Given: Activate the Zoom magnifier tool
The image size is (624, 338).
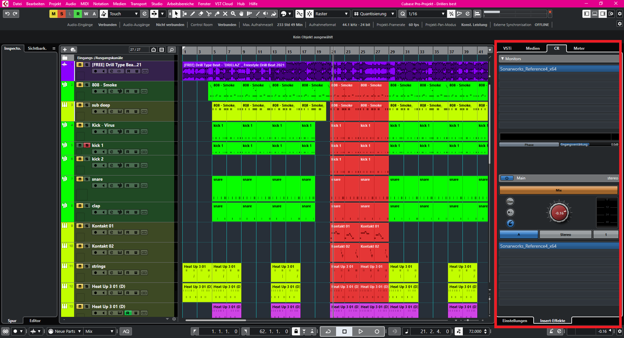Looking at the screenshot, I should (x=233, y=14).
